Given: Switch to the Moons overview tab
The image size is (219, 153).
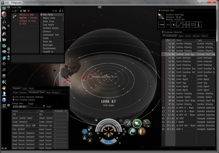Looking at the screenshot, I should pos(205,36).
